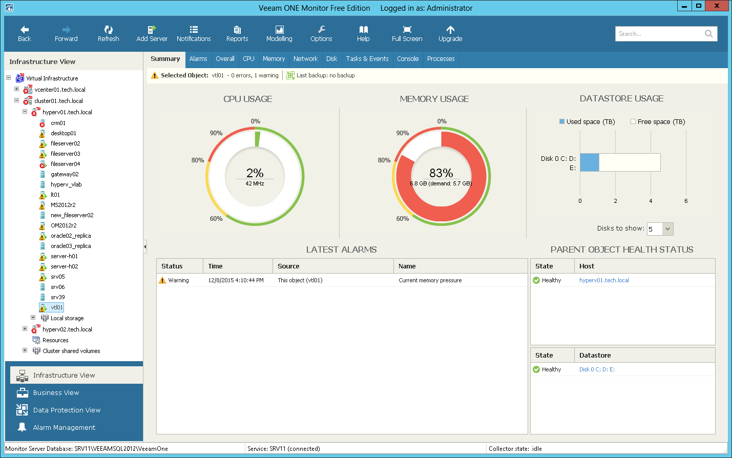Collapse the Infrastructure View side panel
Screen dimensions: 732x458
(x=145, y=247)
